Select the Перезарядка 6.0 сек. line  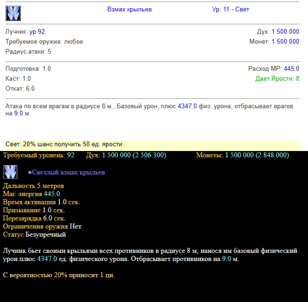click(x=34, y=218)
